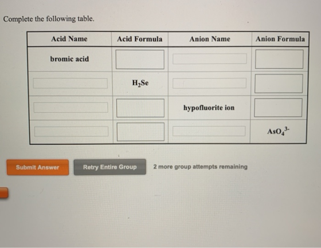This screenshot has width=321, height=248.
Task: Click the 'Acid Name' column header
Action: 69,39
